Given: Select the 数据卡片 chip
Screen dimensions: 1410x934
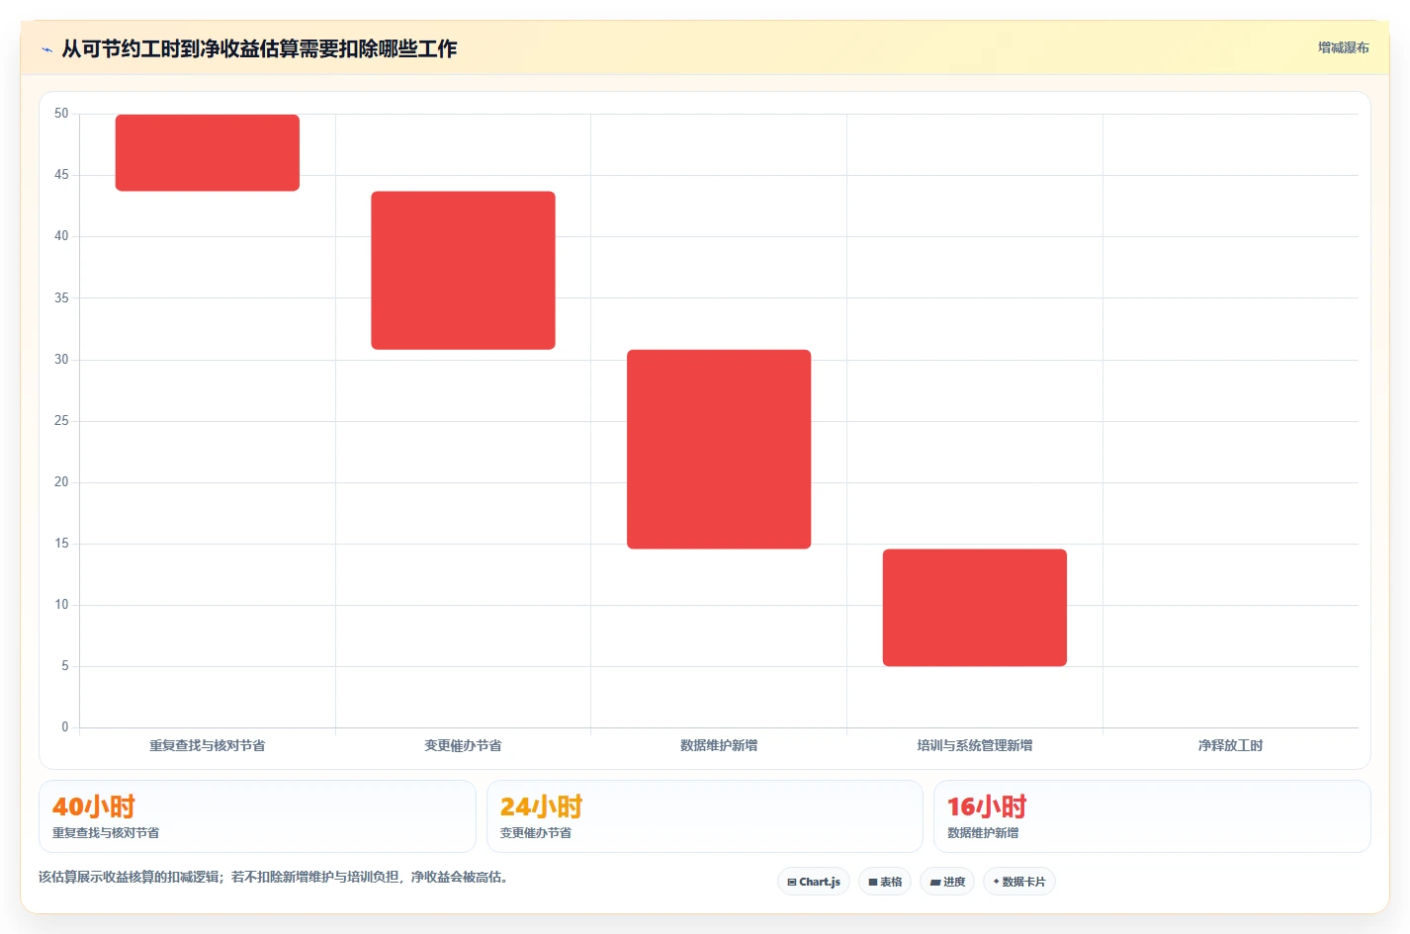Looking at the screenshot, I should click(x=1019, y=882).
